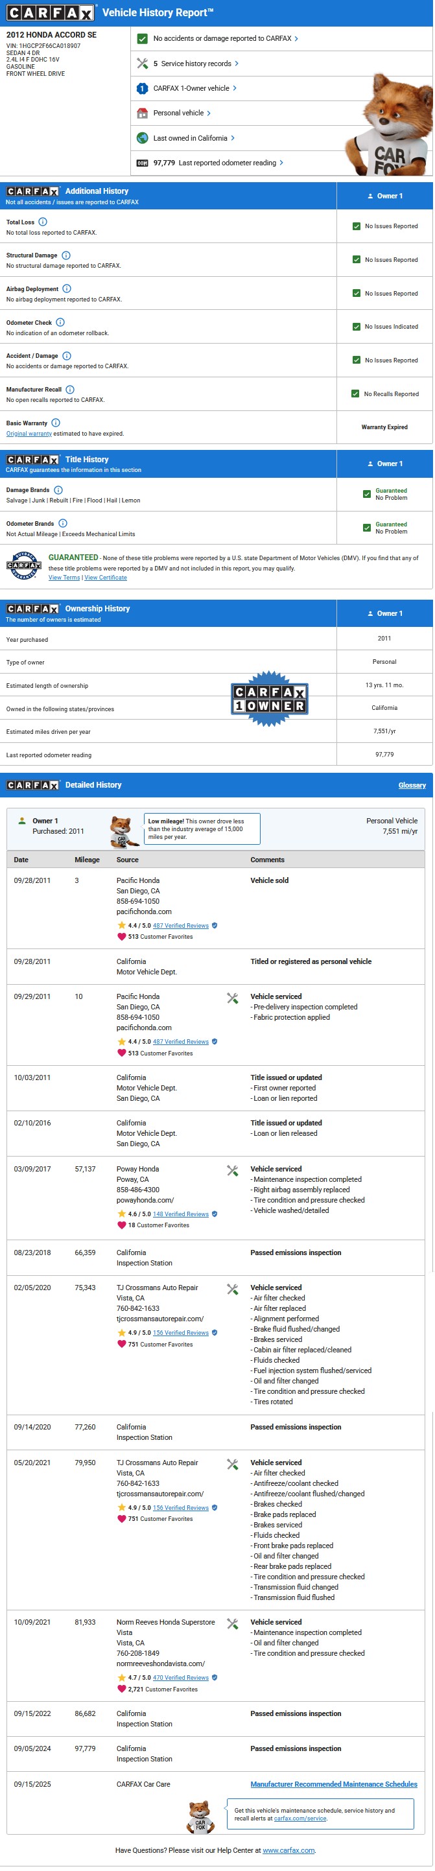Viewport: 435px width, 1871px height.
Task: Click the Low mileage notice box
Action: pos(202,829)
